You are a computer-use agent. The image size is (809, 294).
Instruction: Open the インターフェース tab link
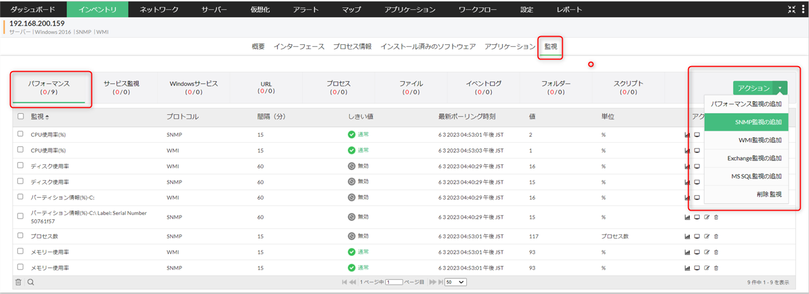pos(299,47)
